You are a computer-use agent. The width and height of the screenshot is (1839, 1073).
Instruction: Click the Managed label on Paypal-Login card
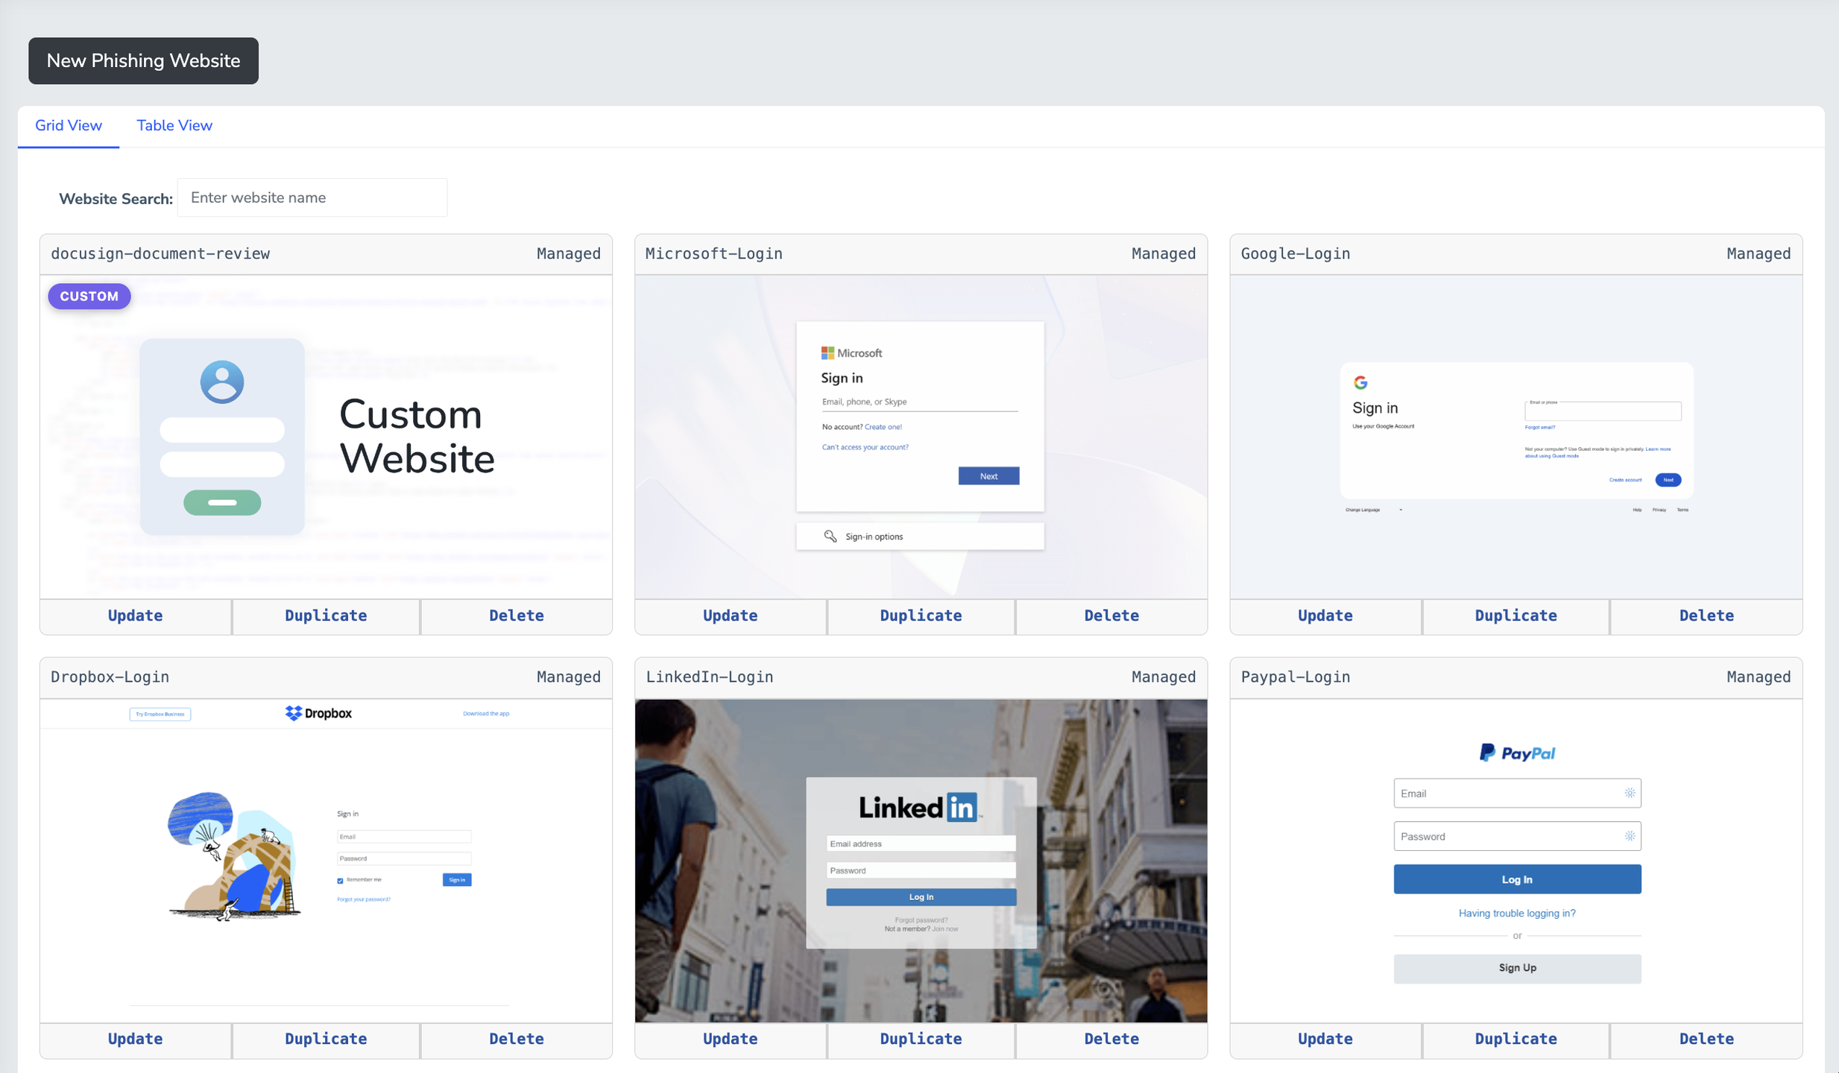(1759, 677)
